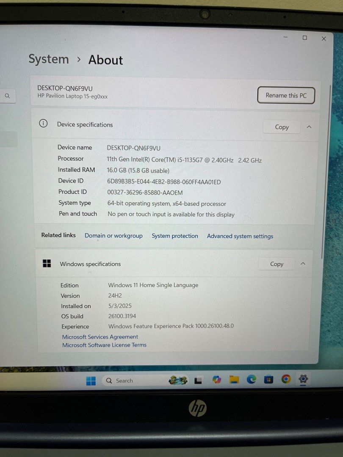
Task: Open Google Chrome from the taskbar
Action: (285, 380)
